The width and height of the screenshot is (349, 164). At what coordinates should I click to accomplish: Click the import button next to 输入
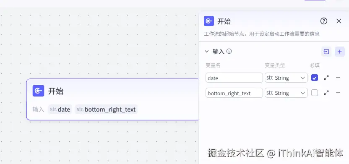click(326, 52)
